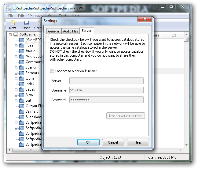The height and width of the screenshot is (169, 198).
Task: Select the Server settings tab
Action: click(87, 31)
